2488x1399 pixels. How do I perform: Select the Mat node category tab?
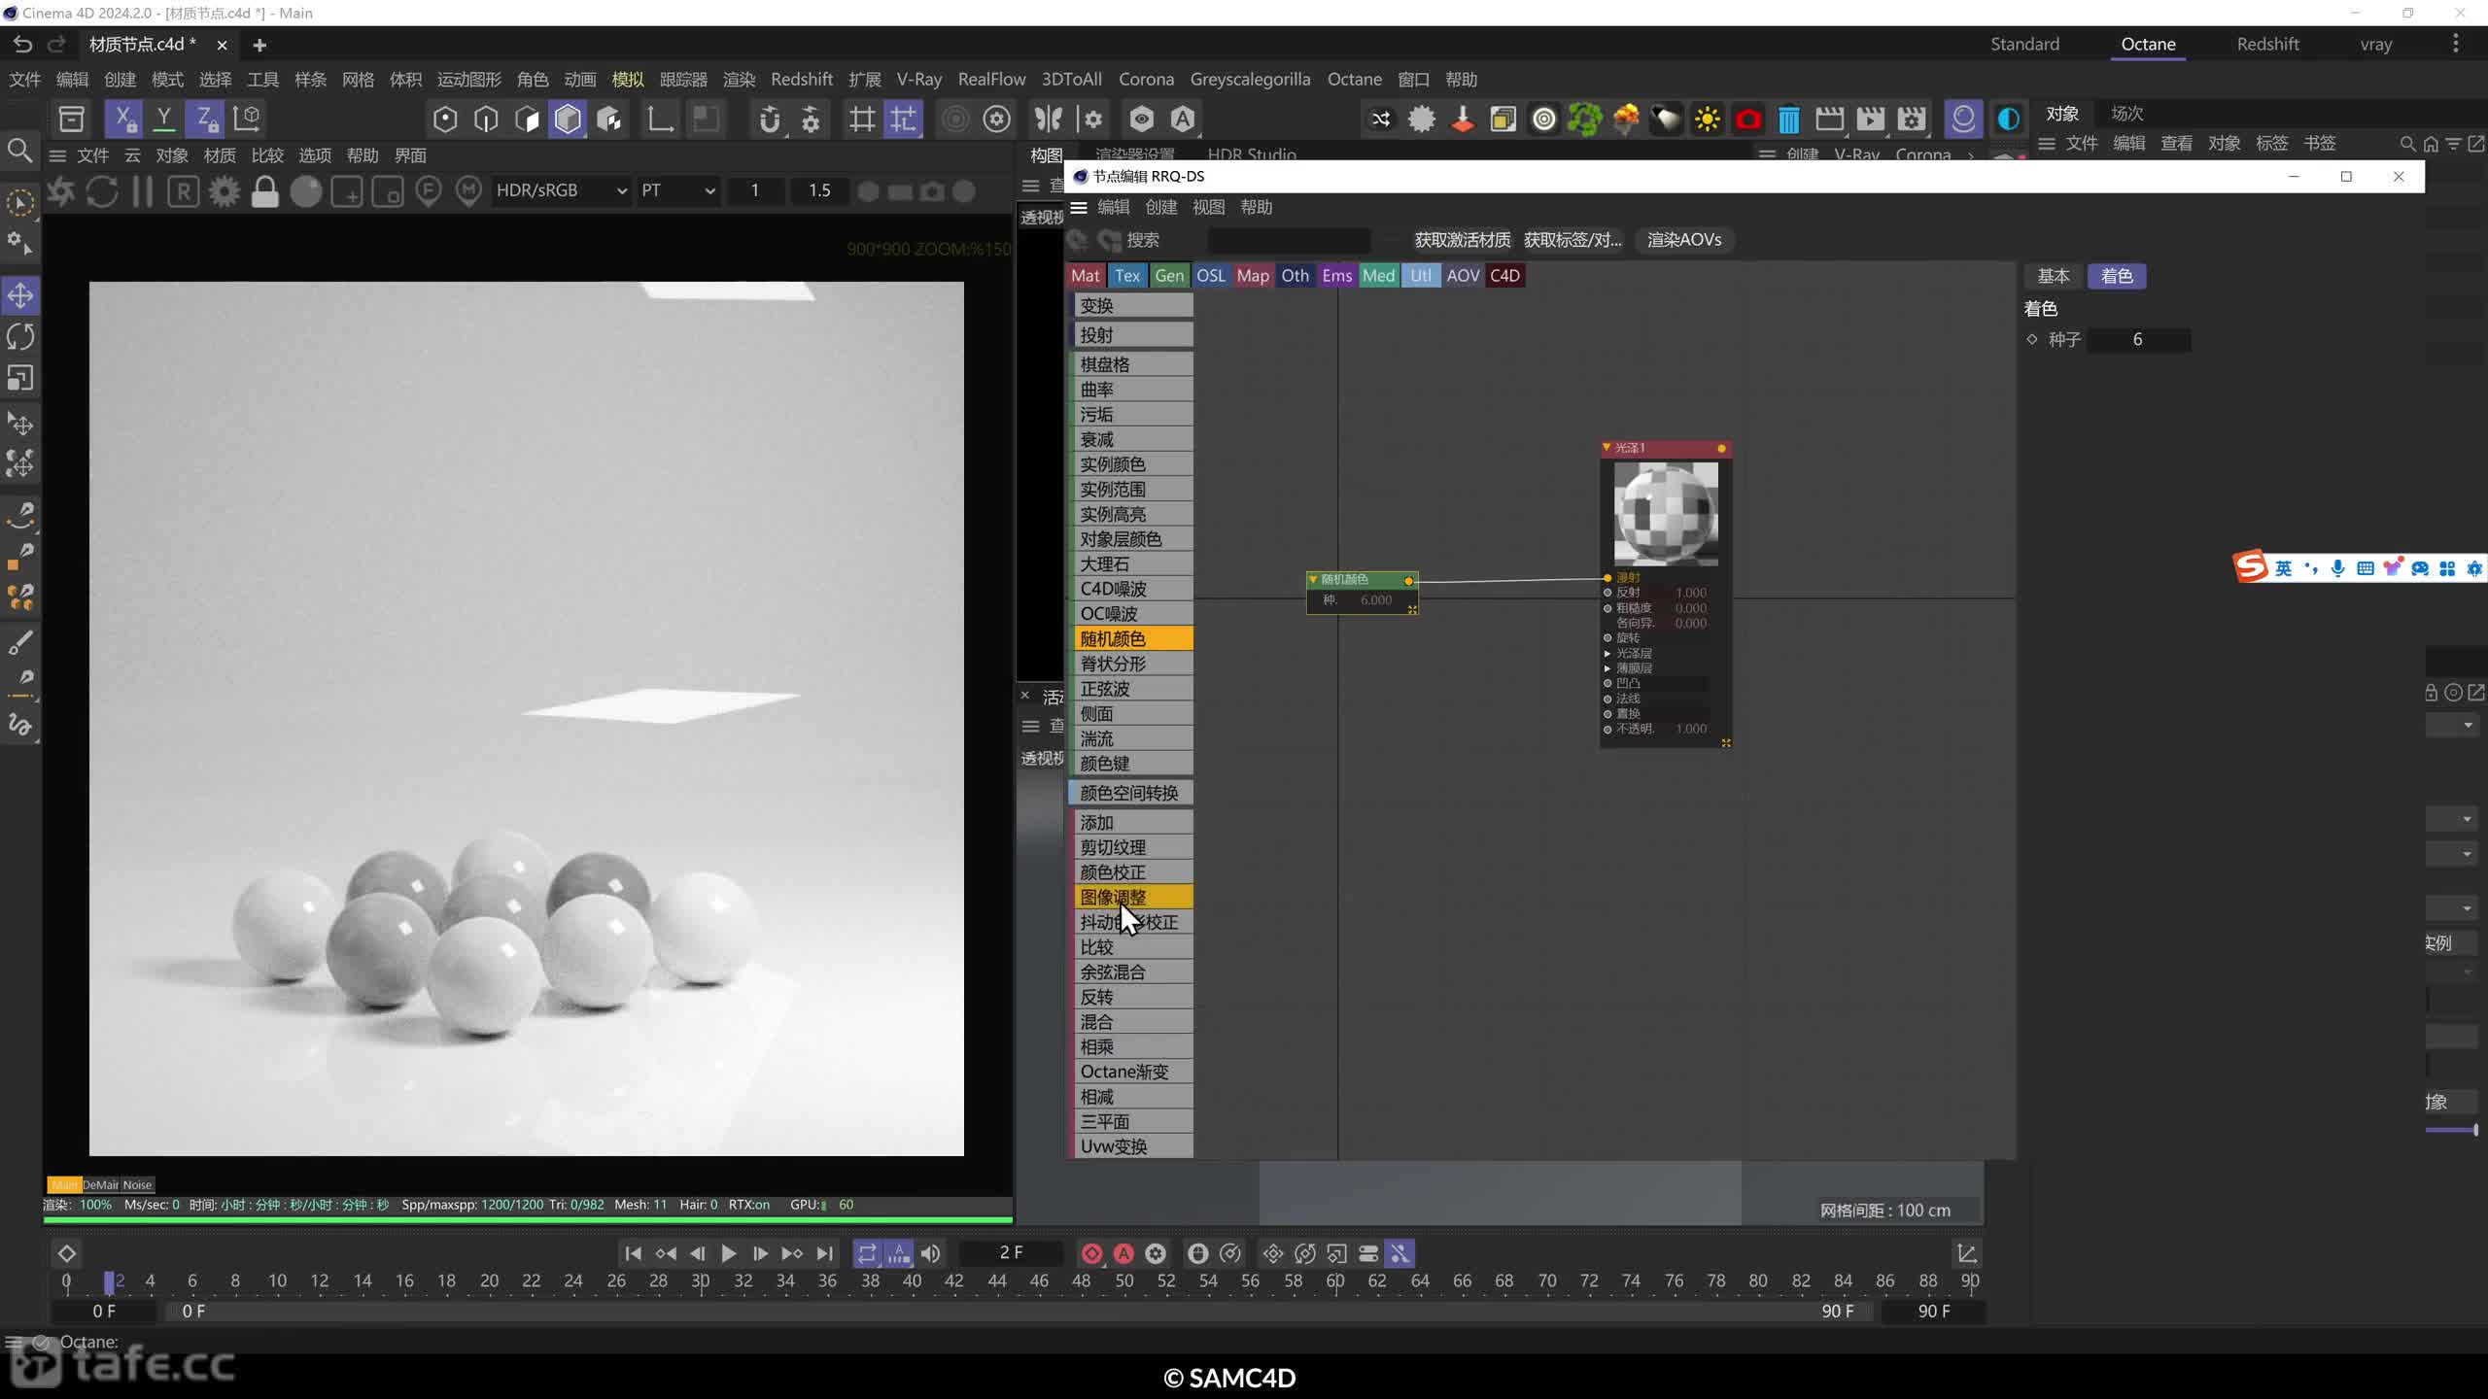[1086, 276]
